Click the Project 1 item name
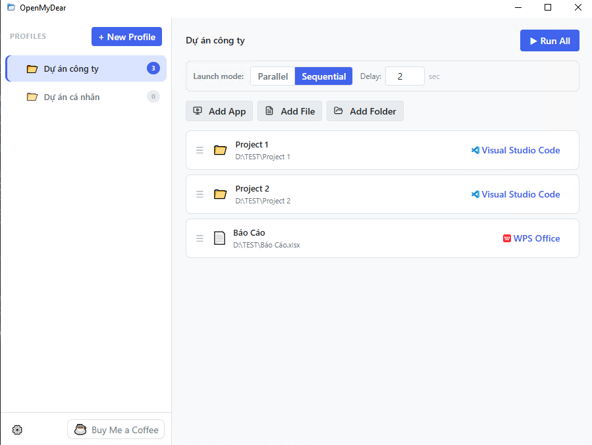This screenshot has height=445, width=592. pyautogui.click(x=252, y=145)
